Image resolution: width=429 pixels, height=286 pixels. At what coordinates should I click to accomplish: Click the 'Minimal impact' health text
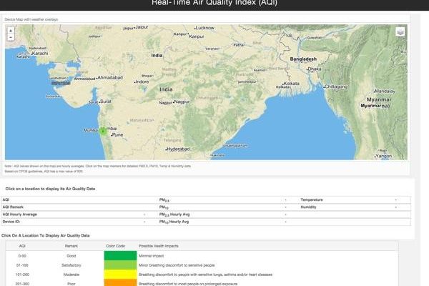tap(151, 256)
